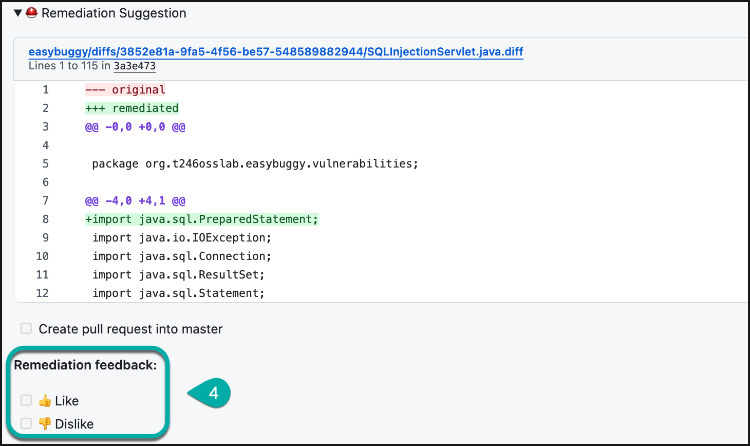This screenshot has height=446, width=750.
Task: Click the '@@ -4,0 +4,1 @@' hunk header
Action: (135, 201)
